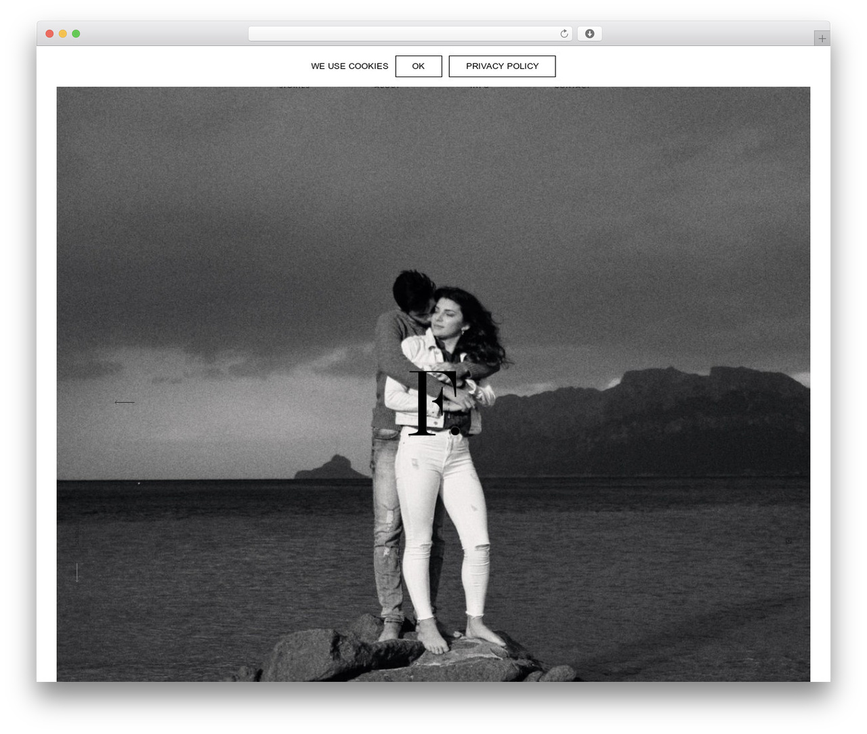This screenshot has height=734, width=867.
Task: Click the yellow minimize window button
Action: 63,34
